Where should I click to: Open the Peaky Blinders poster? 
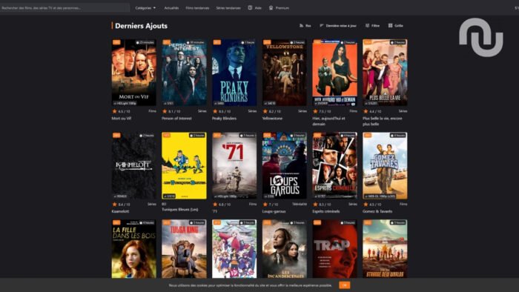tap(234, 73)
